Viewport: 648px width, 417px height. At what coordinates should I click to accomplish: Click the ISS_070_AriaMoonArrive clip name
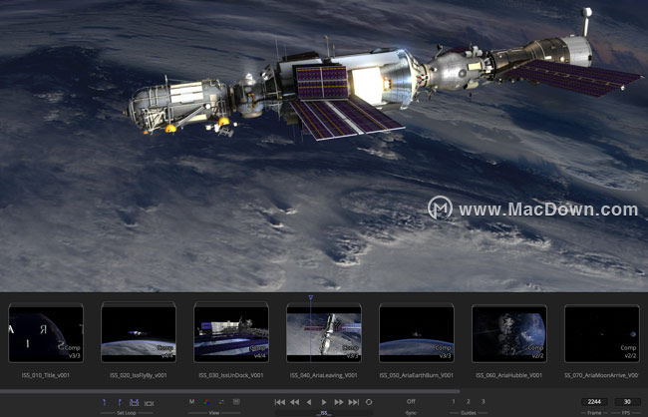pyautogui.click(x=602, y=376)
